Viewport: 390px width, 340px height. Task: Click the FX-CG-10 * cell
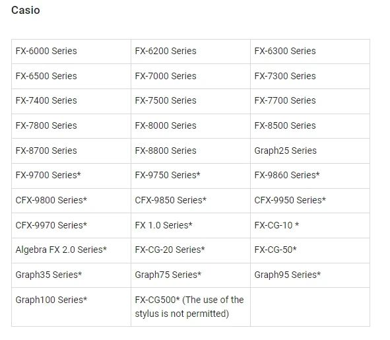click(310, 225)
